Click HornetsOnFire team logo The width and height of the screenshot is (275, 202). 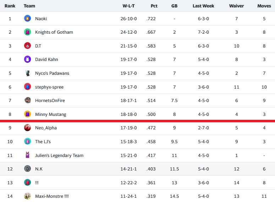point(27,101)
